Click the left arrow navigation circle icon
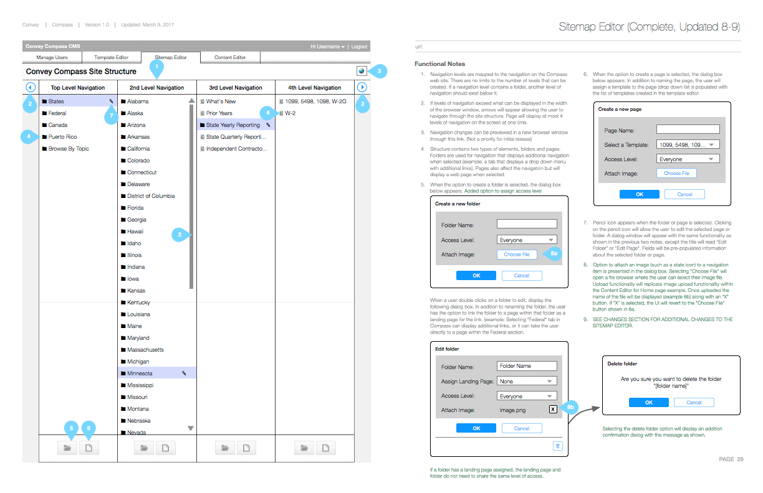 (x=30, y=87)
